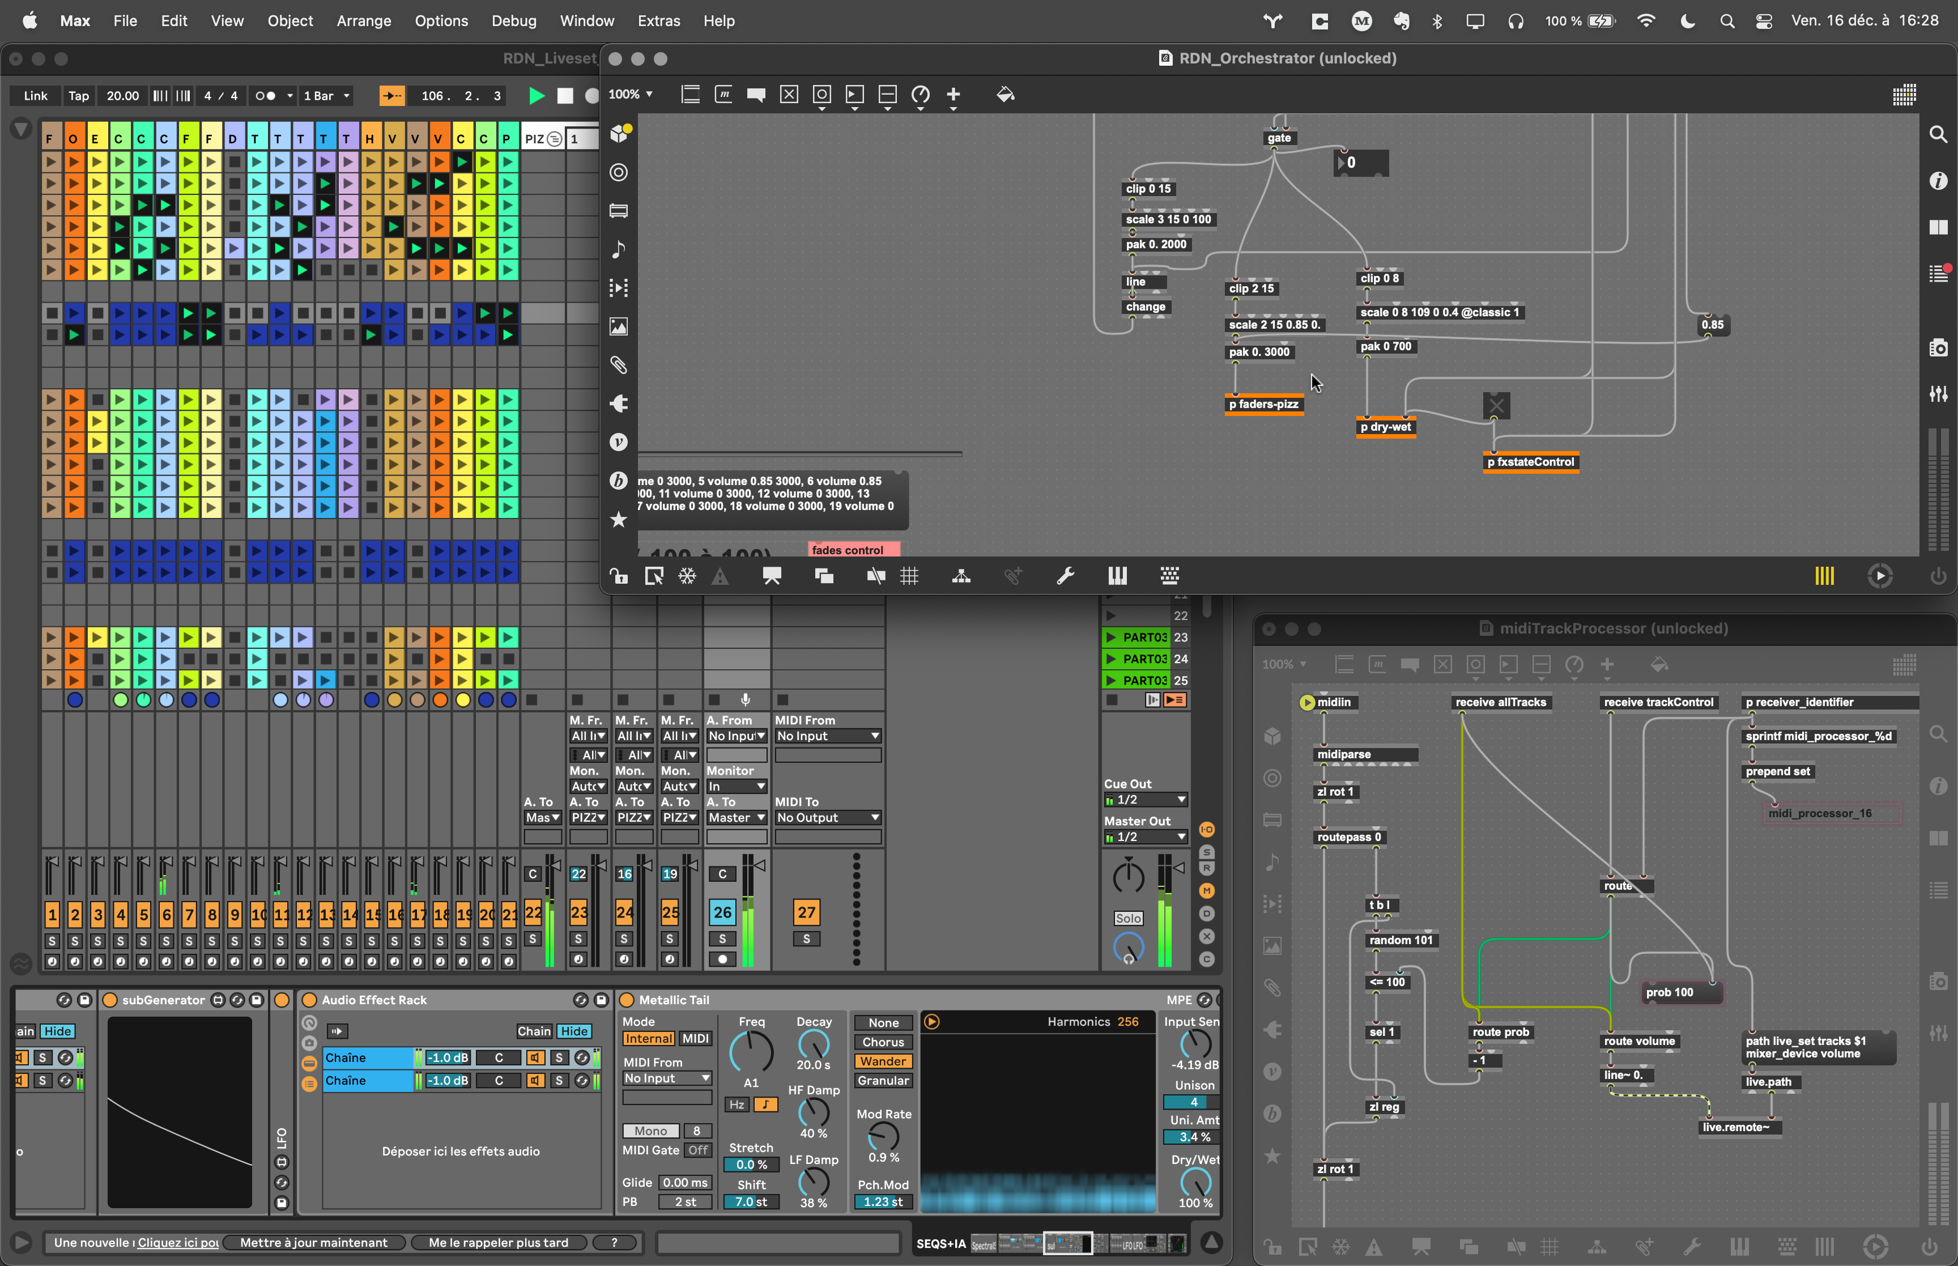The image size is (1958, 1266).
Task: Adjust the Decay knob in Metallic Tail
Action: coord(814,1045)
